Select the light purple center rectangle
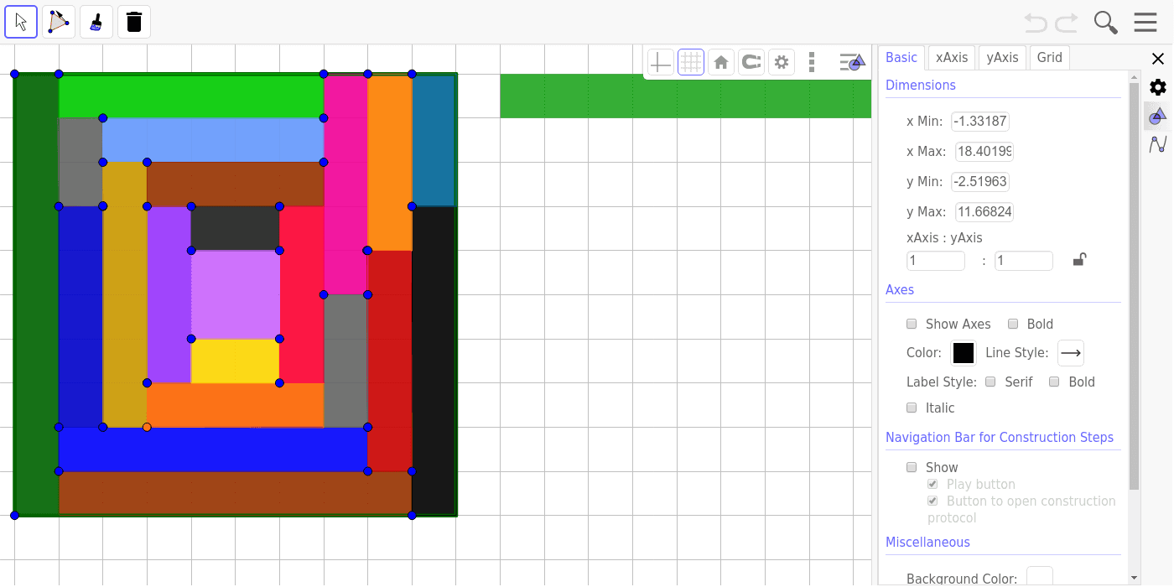1174x587 pixels. (235, 294)
